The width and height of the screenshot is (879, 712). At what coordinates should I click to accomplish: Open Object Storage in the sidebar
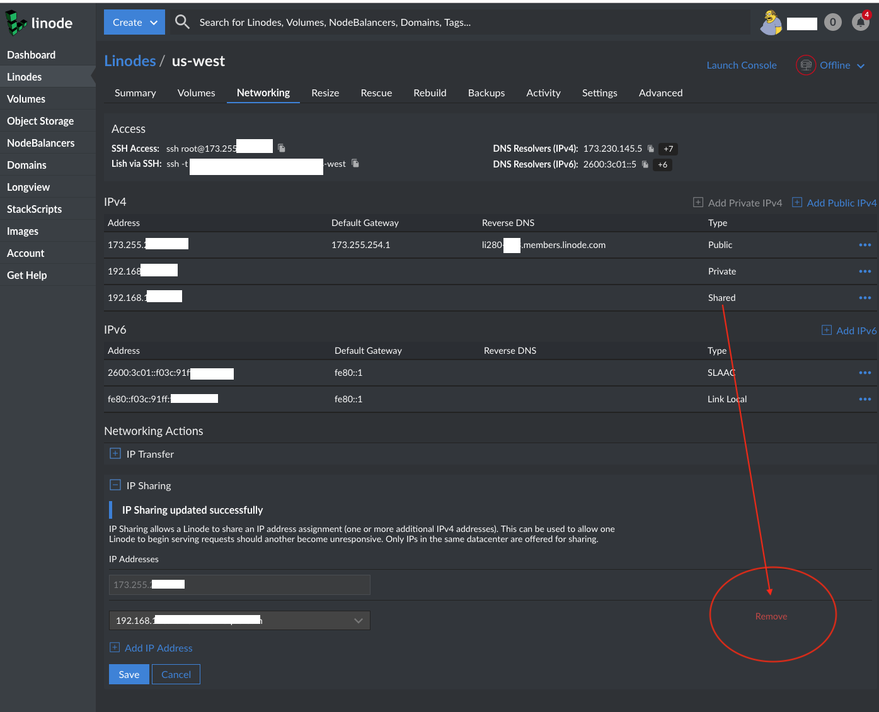[48, 121]
